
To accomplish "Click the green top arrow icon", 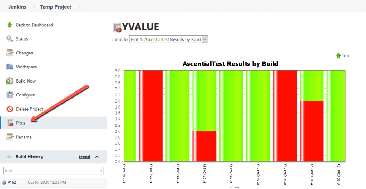I will pos(338,56).
